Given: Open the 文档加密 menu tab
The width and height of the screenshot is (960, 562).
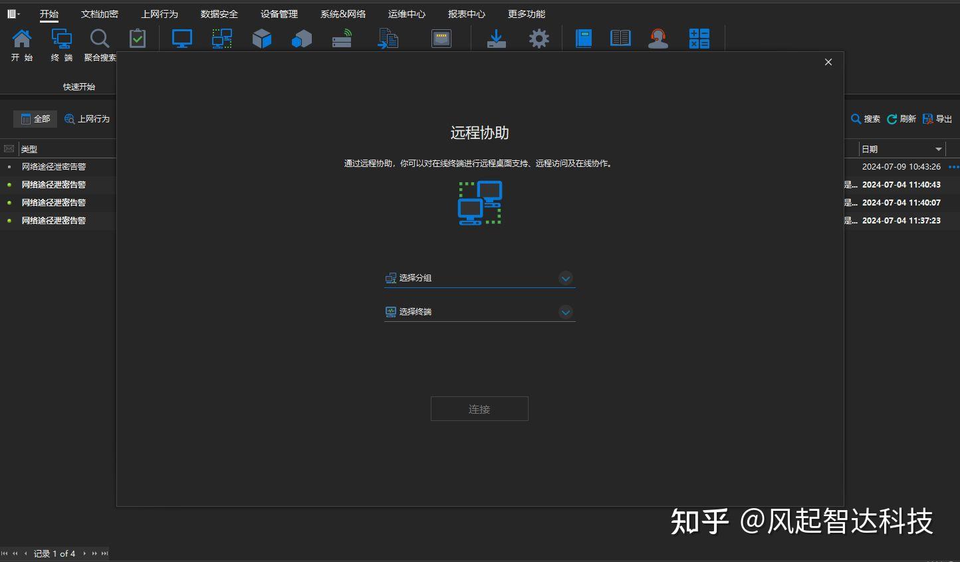Looking at the screenshot, I should pos(100,14).
